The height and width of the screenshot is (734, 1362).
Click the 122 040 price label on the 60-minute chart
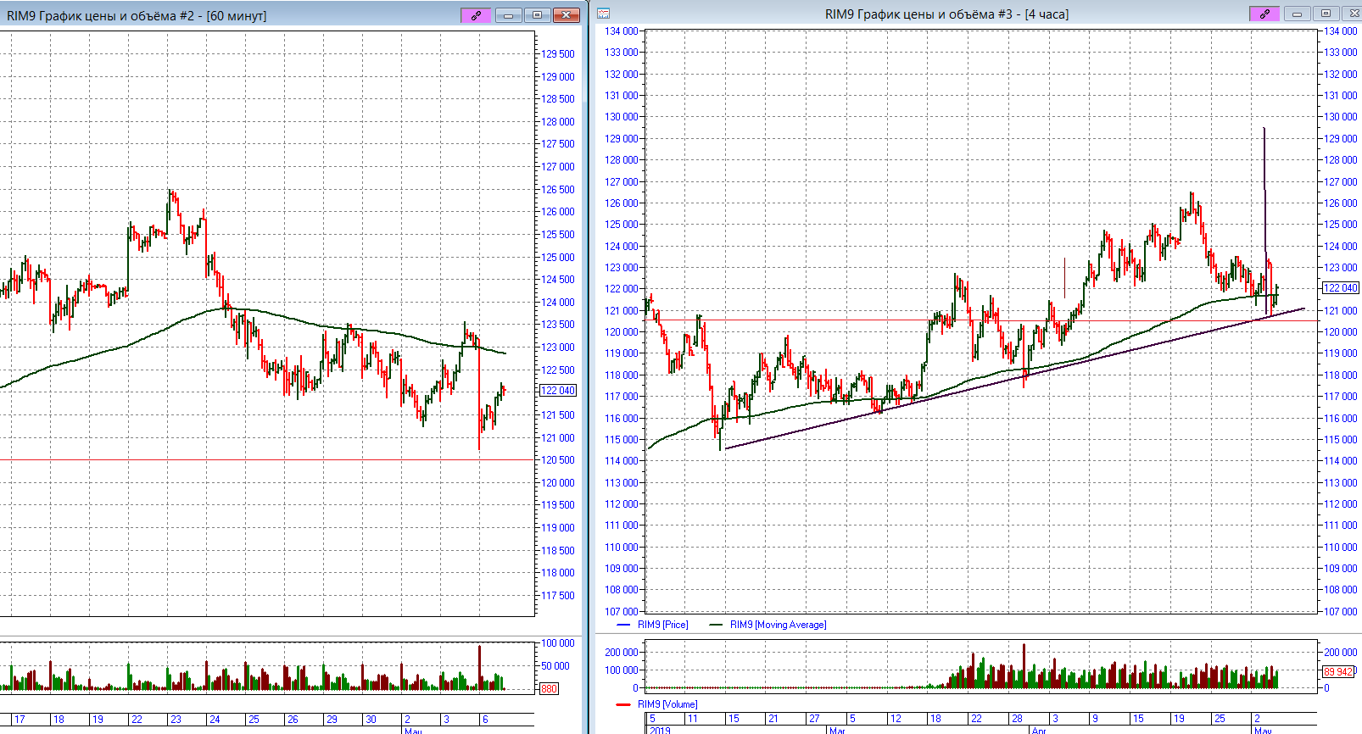pos(558,391)
